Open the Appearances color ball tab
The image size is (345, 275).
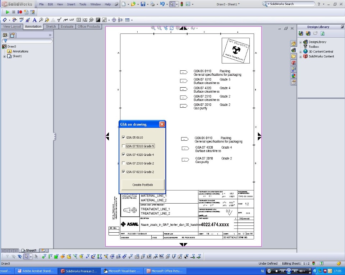click(x=294, y=76)
